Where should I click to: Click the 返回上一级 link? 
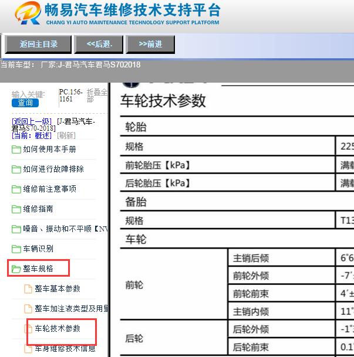32,121
